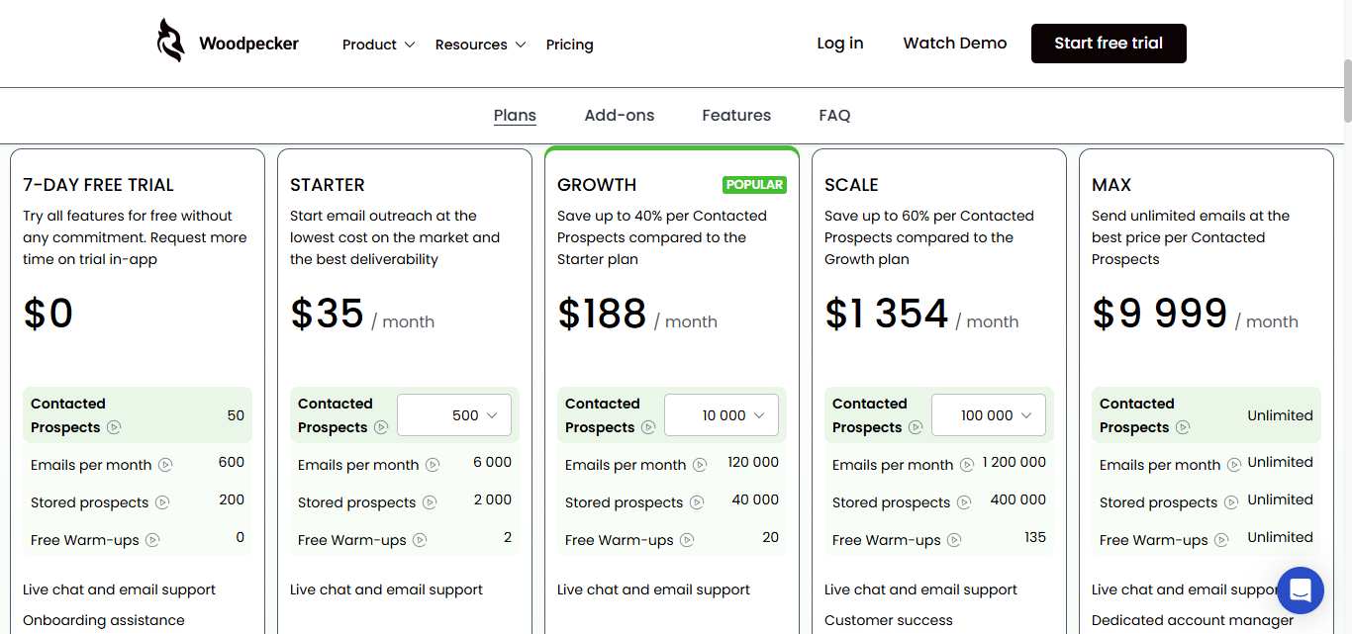Click the info icon beside Emails per month in Starter
The width and height of the screenshot is (1352, 634).
pos(433,464)
